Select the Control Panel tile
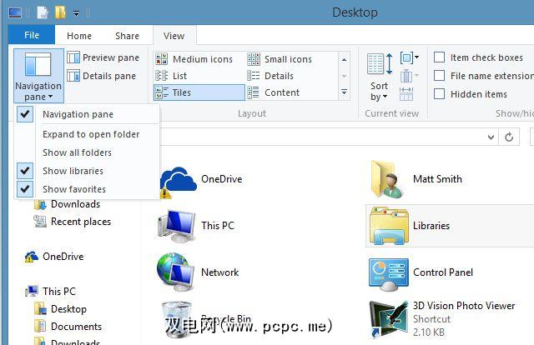Screen dimensions: 534x345 click(421, 272)
